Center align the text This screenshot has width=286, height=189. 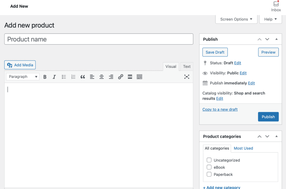pos(102,77)
